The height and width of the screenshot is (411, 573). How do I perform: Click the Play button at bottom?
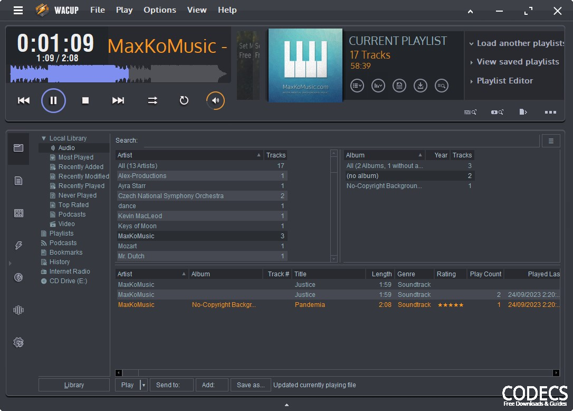127,385
